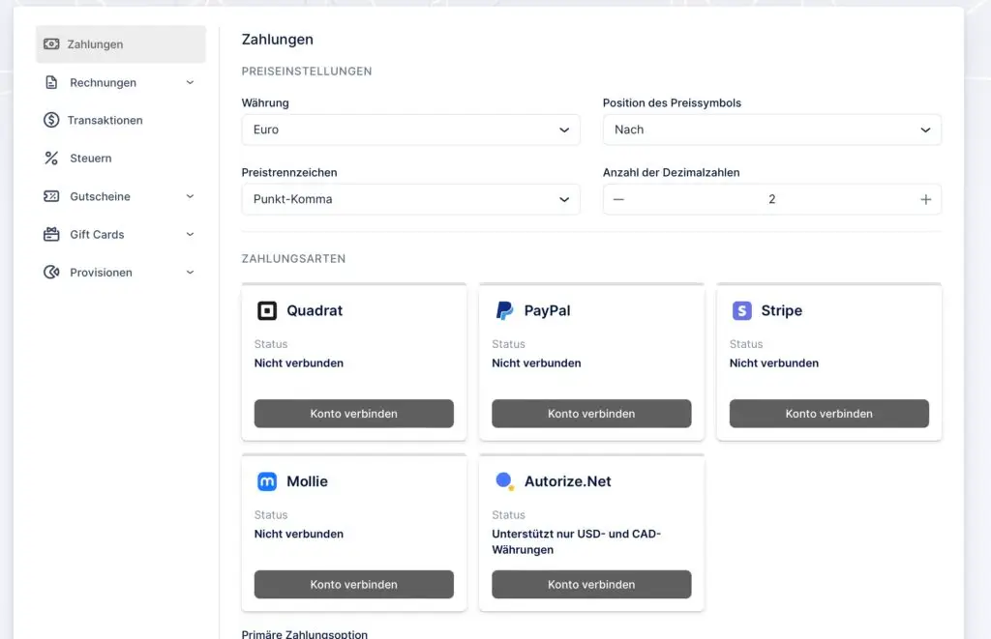Click the PREISEINSTELLUNGEN section heading

tap(307, 72)
